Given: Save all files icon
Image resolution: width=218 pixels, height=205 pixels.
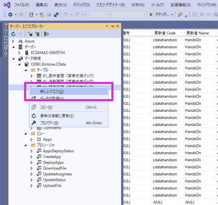Looking at the screenshot, I should pos(56,14).
